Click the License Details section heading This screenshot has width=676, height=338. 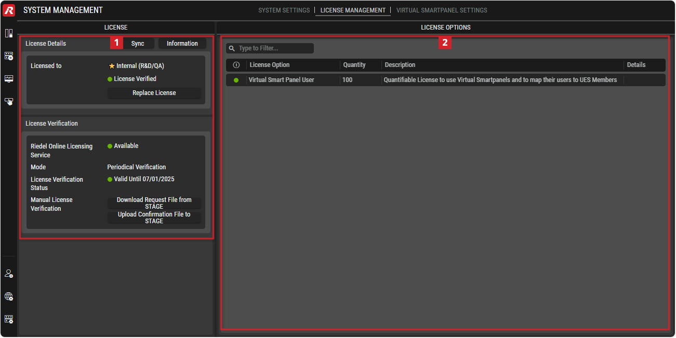point(46,44)
